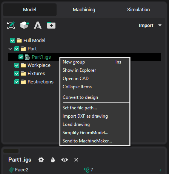Collapse the Part tree node chevron
Screen dimensions: 169x174
pos(10,49)
